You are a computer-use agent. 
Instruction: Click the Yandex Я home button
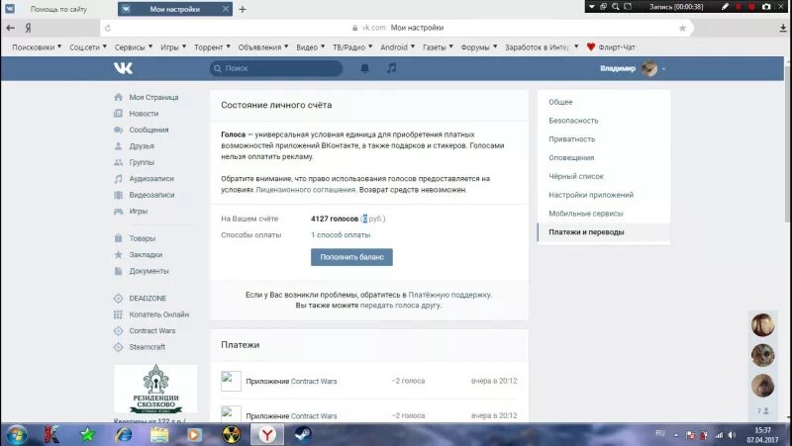(29, 29)
